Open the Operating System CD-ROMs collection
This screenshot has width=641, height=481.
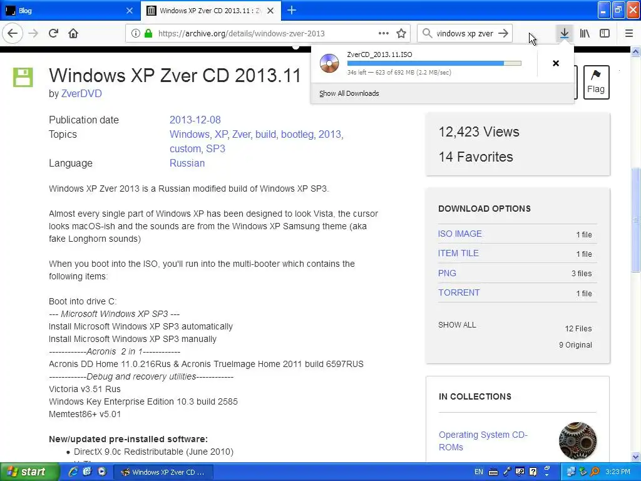tap(483, 440)
